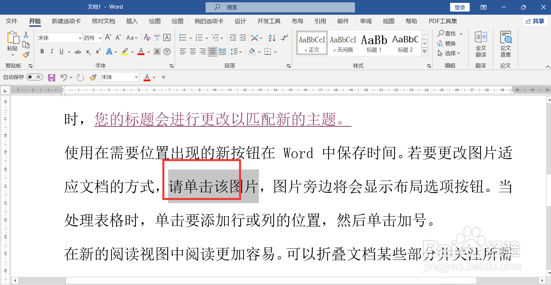Image resolution: width=551 pixels, height=285 pixels.
Task: Click the Replace command
Action: 446,44
